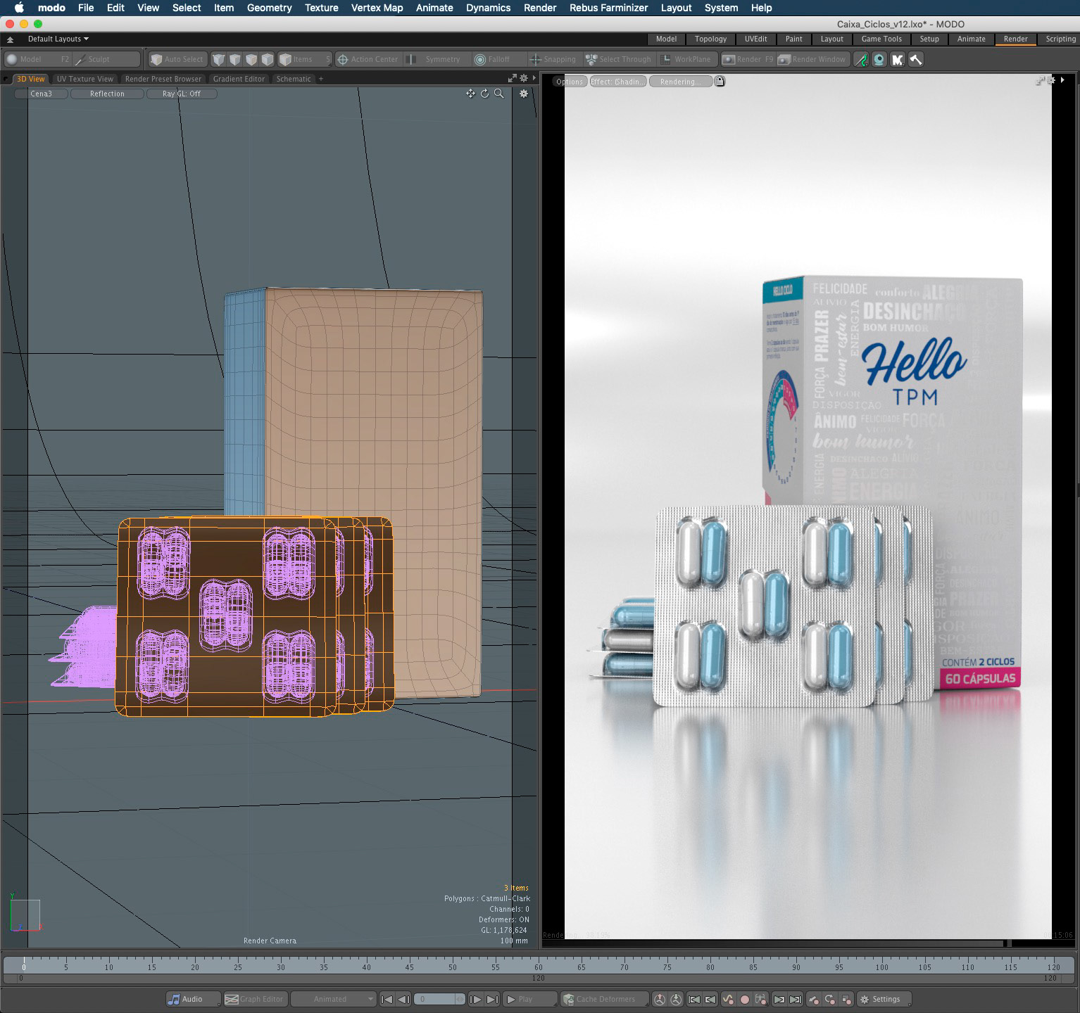Open the Animated key mode dropdown

(333, 999)
